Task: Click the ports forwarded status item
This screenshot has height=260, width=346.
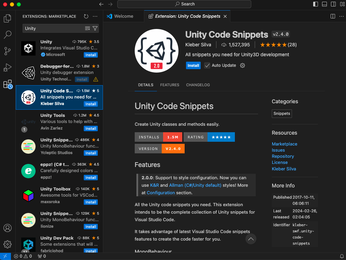Action: 42,256
